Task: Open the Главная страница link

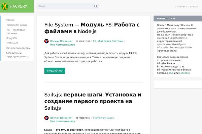Action: [x=186, y=6]
